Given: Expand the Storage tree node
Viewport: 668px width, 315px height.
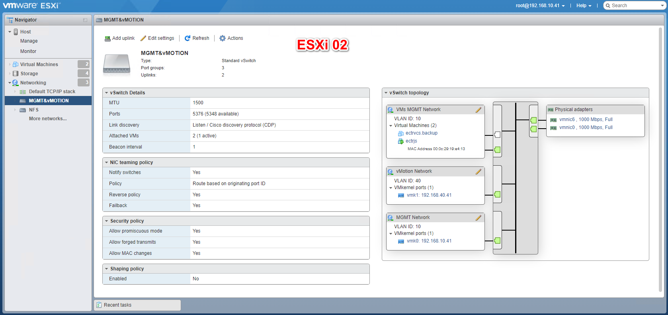Looking at the screenshot, I should coord(10,74).
